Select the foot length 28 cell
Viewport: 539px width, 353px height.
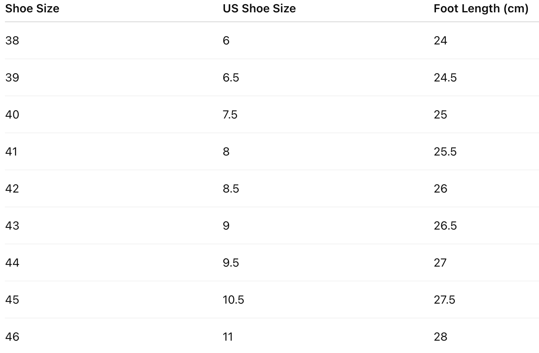440,337
